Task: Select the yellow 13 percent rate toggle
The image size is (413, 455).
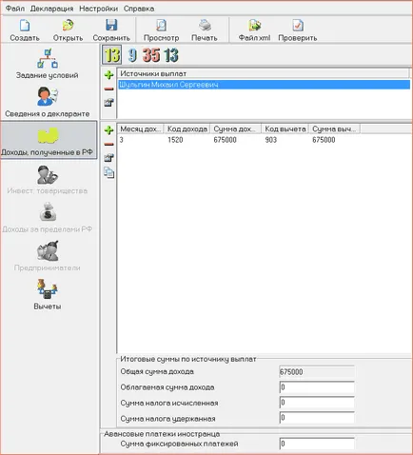Action: click(x=112, y=55)
